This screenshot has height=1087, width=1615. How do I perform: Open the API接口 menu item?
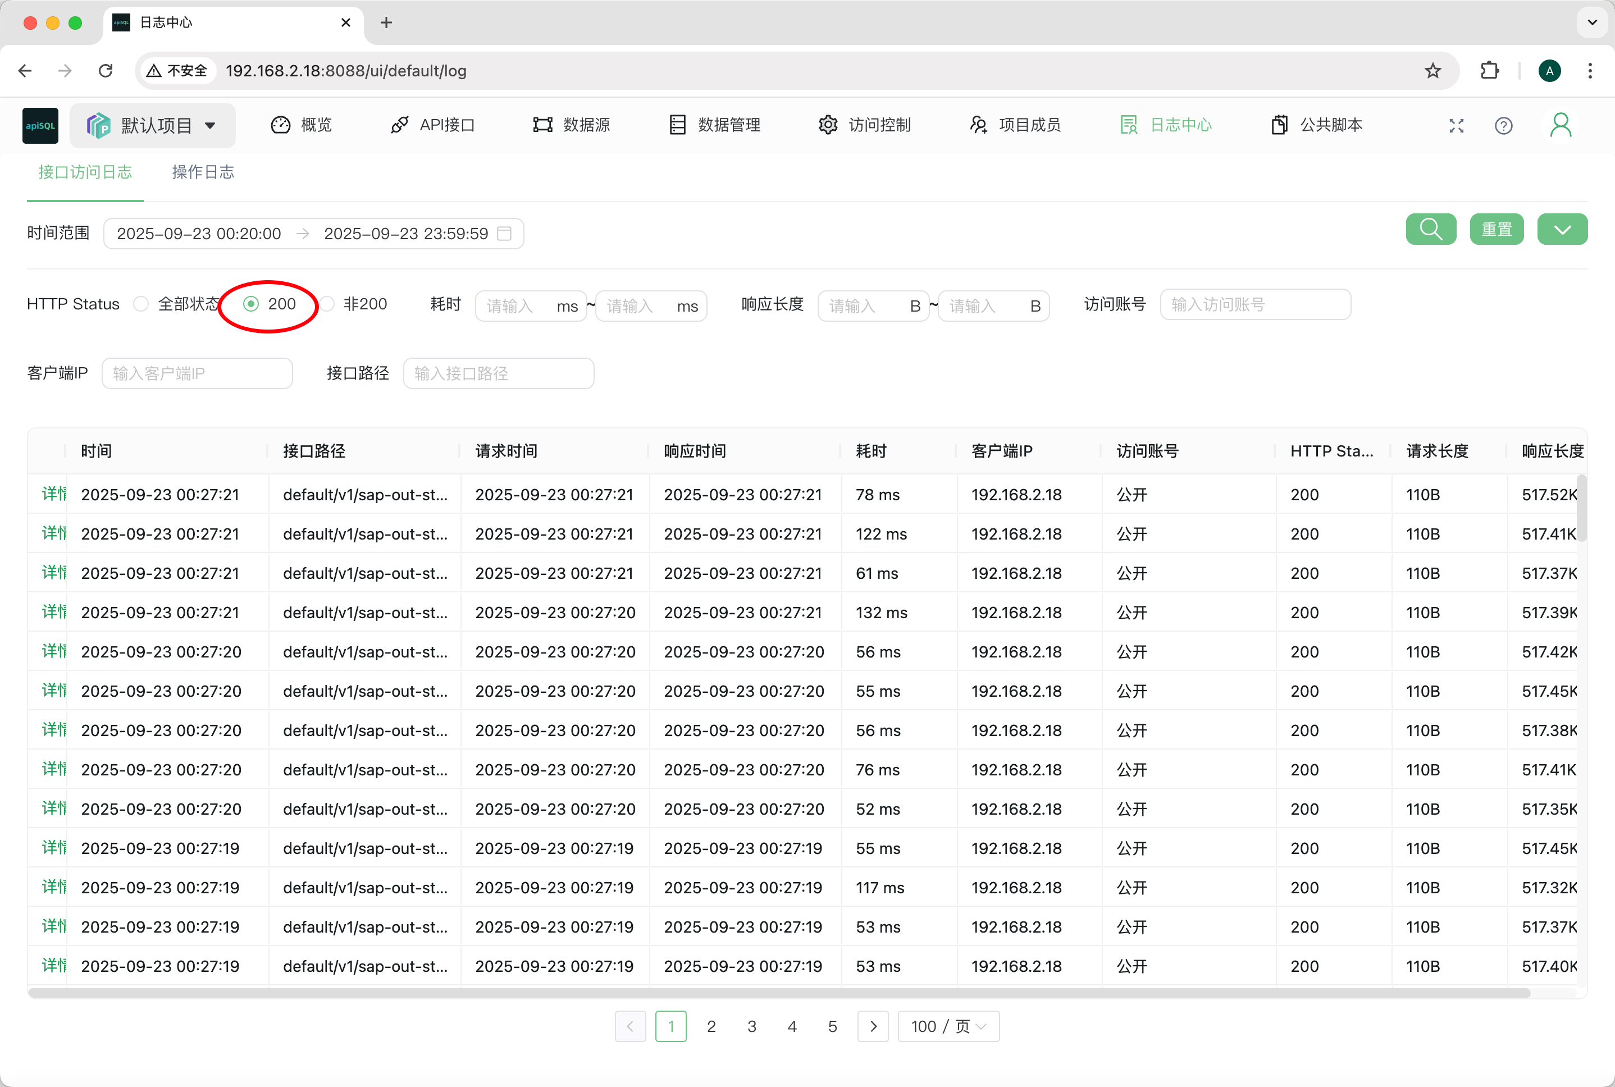[x=433, y=125]
